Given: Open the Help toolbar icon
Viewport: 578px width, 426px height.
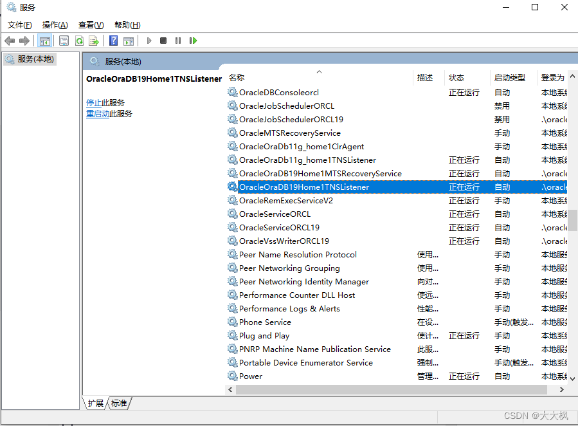Looking at the screenshot, I should coord(114,41).
